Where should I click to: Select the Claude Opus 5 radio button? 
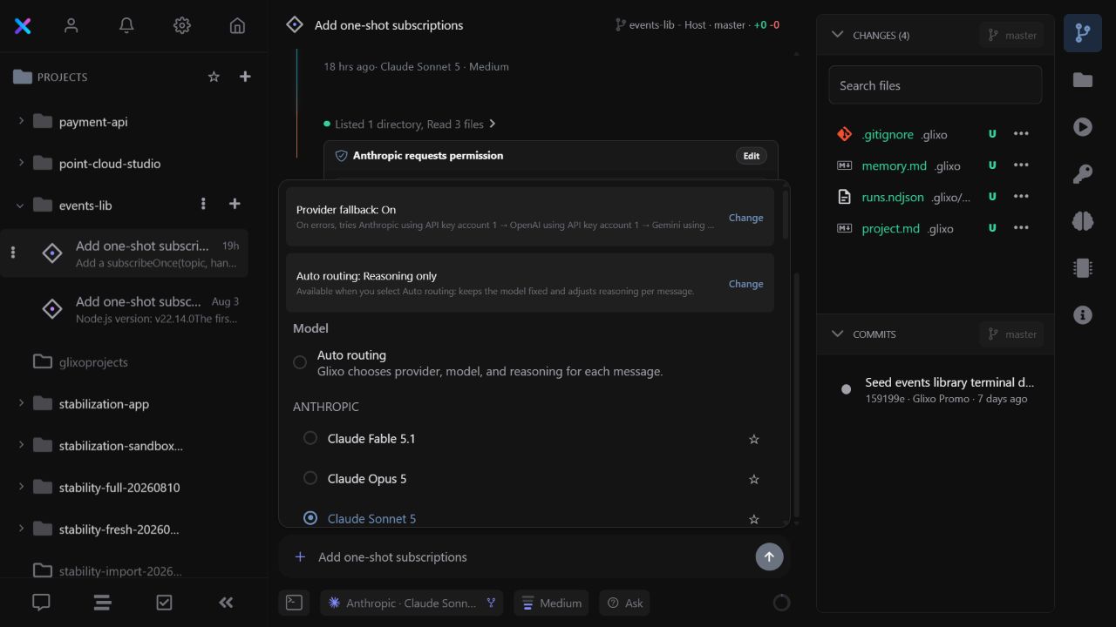[310, 478]
